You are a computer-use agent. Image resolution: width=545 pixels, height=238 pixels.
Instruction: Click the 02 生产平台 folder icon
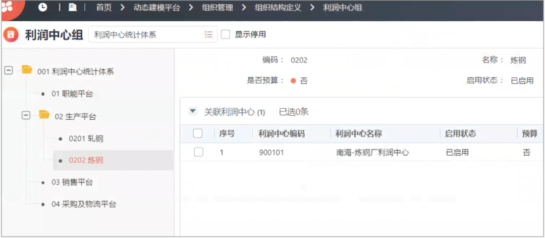[44, 115]
